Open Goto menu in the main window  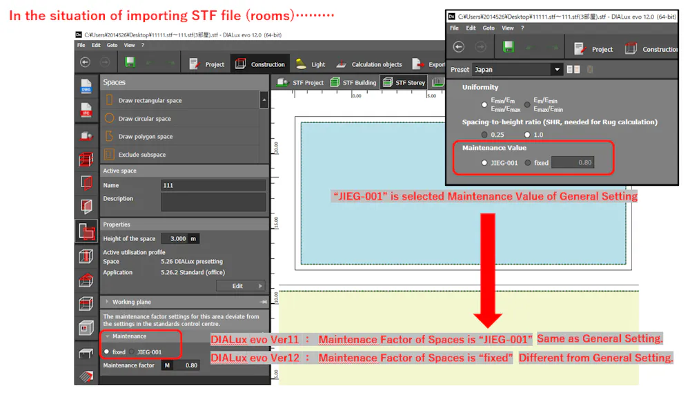point(112,46)
